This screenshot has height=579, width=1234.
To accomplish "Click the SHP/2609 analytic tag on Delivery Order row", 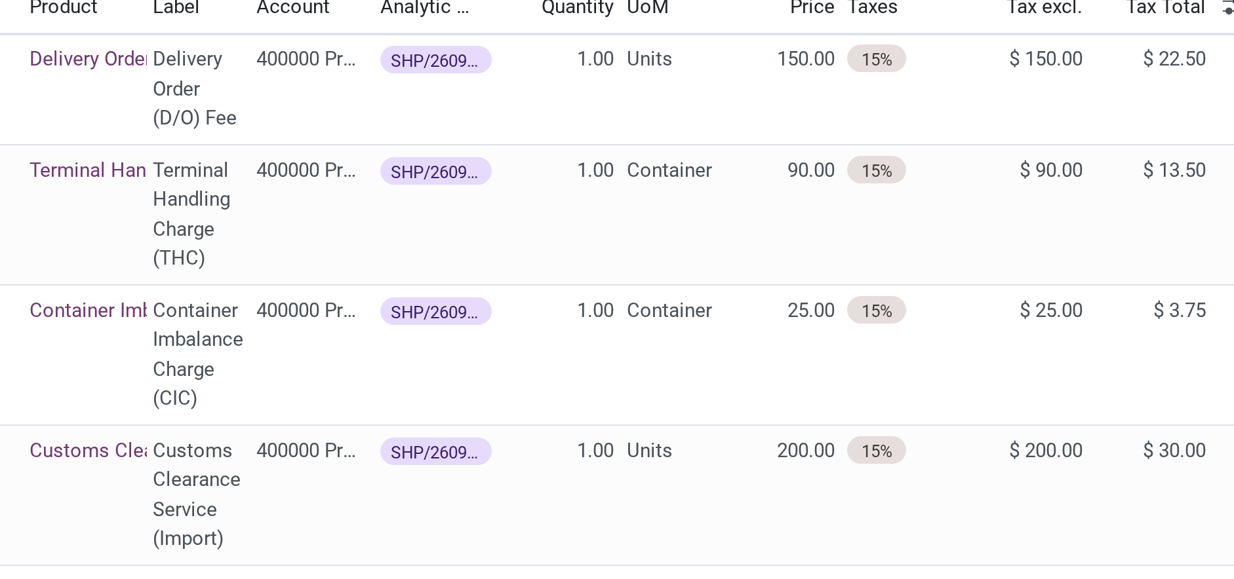I will 435,60.
